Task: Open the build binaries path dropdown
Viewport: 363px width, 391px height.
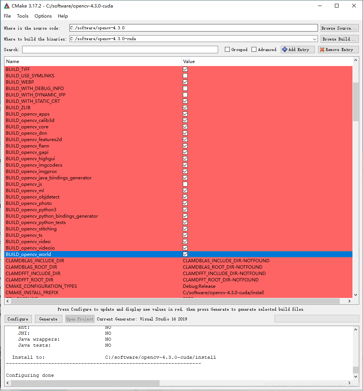Action: pos(314,39)
